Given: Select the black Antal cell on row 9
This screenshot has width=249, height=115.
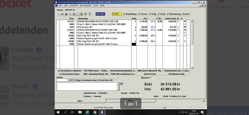Looking at the screenshot, I should click(134, 44).
